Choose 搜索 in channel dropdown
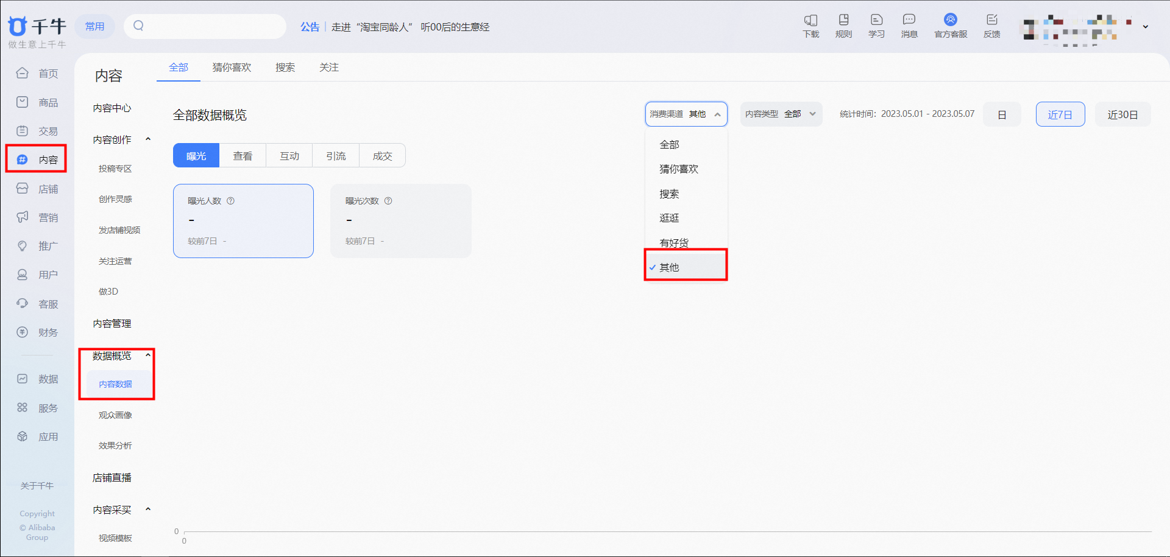The image size is (1170, 557). pos(686,194)
